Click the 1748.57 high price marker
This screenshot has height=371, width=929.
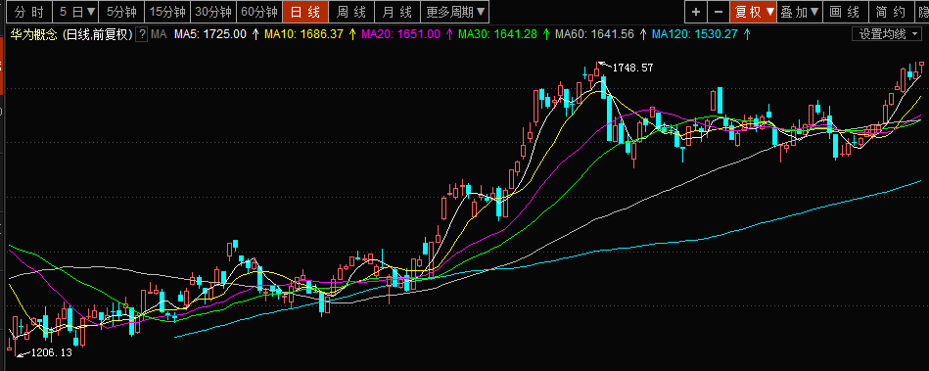click(x=632, y=68)
